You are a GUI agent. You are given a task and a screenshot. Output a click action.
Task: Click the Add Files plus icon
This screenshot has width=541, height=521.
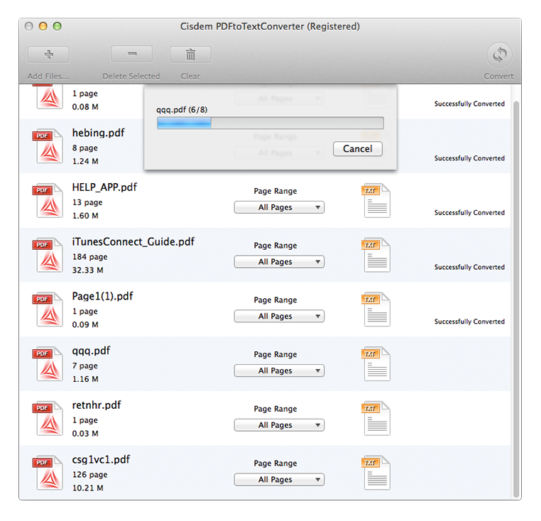48,55
